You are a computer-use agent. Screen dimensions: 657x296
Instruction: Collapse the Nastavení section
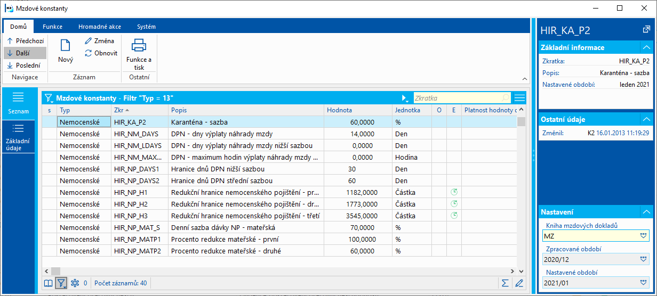pyautogui.click(x=646, y=211)
